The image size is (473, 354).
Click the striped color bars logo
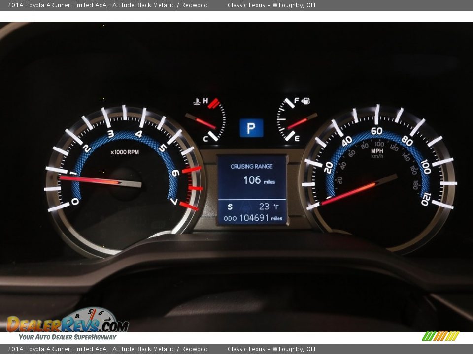[440, 336]
